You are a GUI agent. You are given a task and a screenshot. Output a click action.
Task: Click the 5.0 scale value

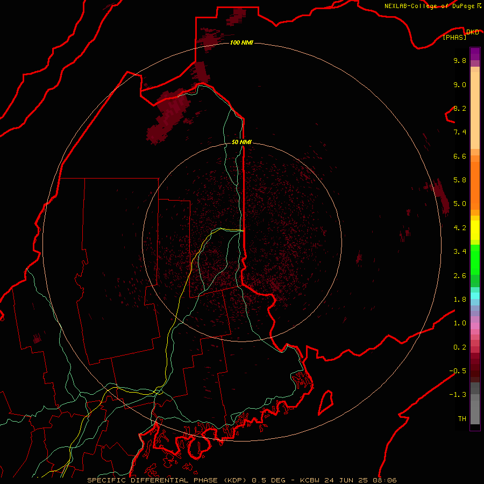(460, 204)
